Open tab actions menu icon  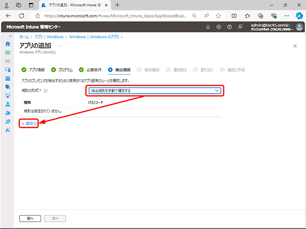tap(31, 5)
